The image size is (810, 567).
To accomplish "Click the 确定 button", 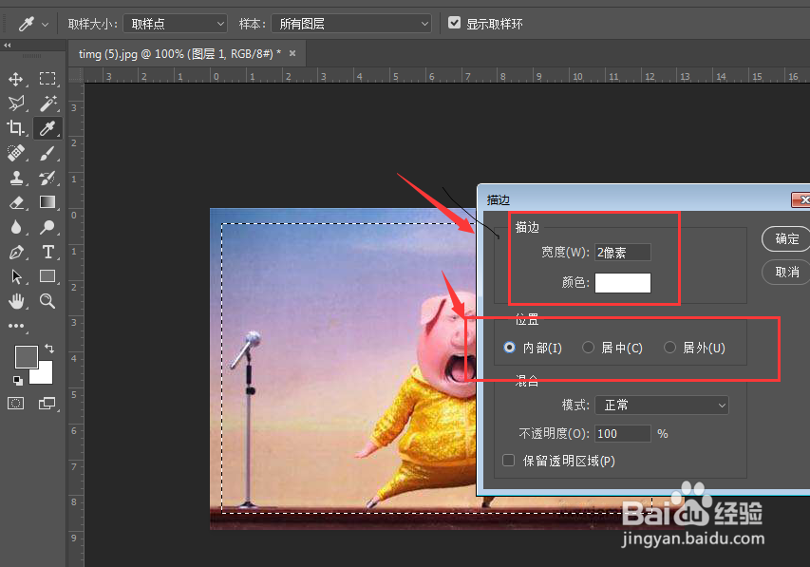I will point(786,238).
